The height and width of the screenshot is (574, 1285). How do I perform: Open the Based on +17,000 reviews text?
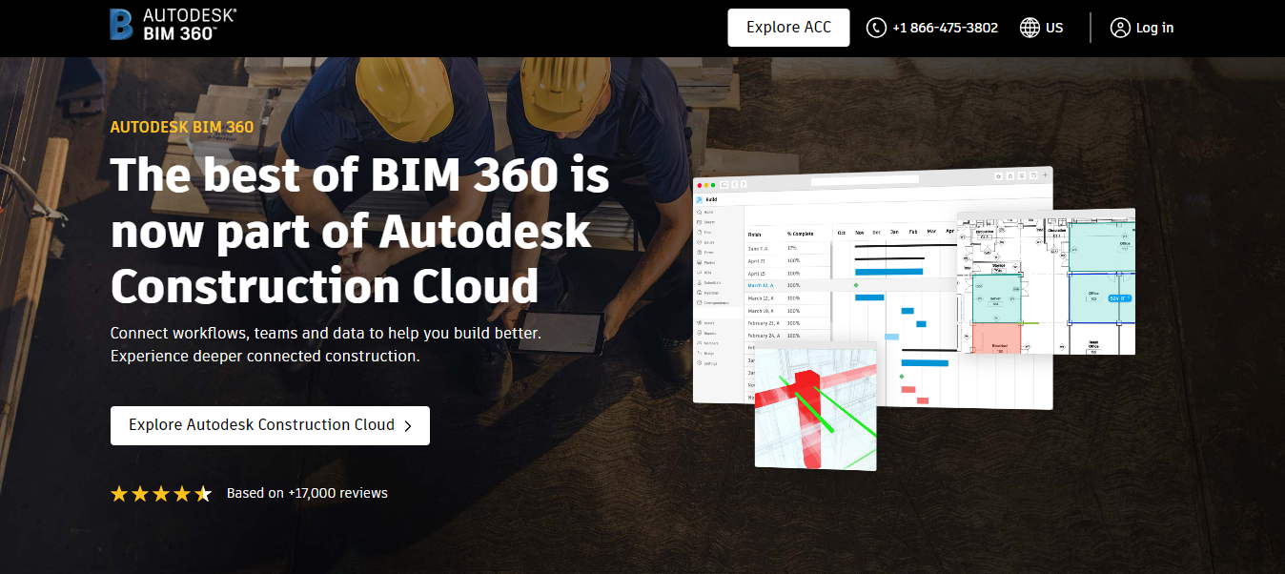click(307, 493)
